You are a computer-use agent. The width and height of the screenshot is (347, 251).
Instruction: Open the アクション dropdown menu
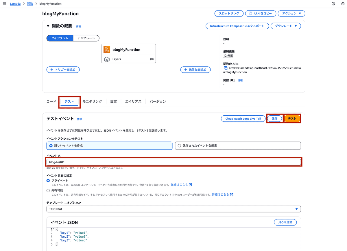[291, 13]
